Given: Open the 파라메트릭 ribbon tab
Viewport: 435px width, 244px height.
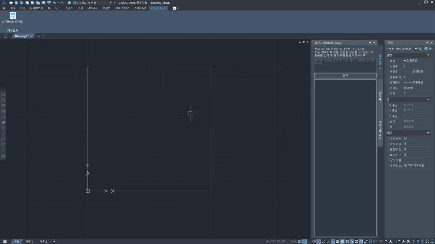Looking at the screenshot, I should (x=36, y=8).
